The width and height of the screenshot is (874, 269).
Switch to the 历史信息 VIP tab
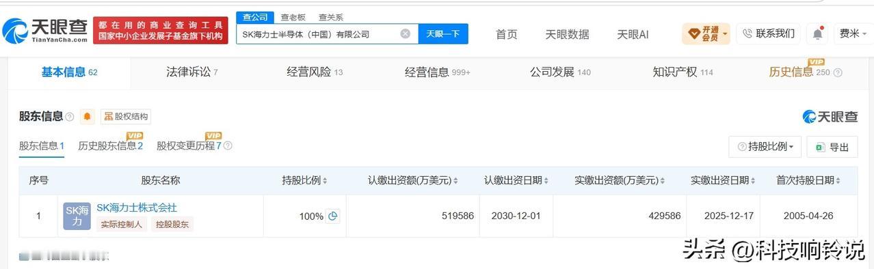pos(799,72)
